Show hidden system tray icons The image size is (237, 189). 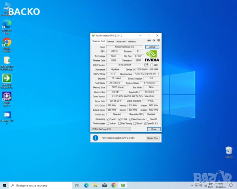[192, 185]
